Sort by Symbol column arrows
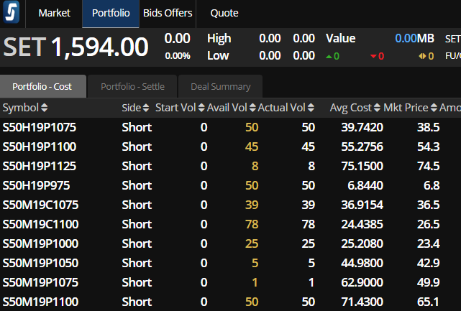Viewport: 461px width, 311px height. point(44,108)
